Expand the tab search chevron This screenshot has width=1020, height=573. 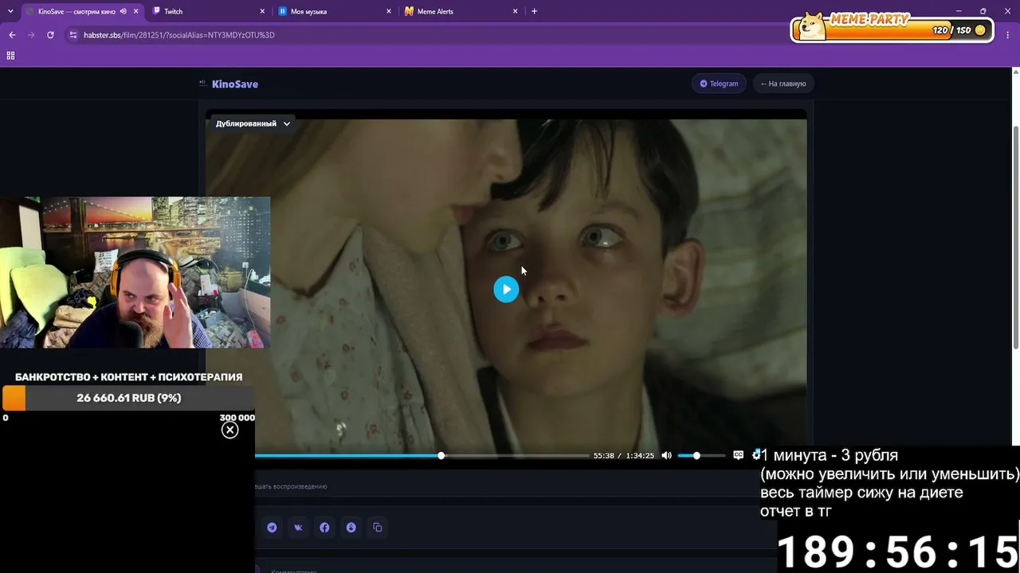click(x=10, y=11)
